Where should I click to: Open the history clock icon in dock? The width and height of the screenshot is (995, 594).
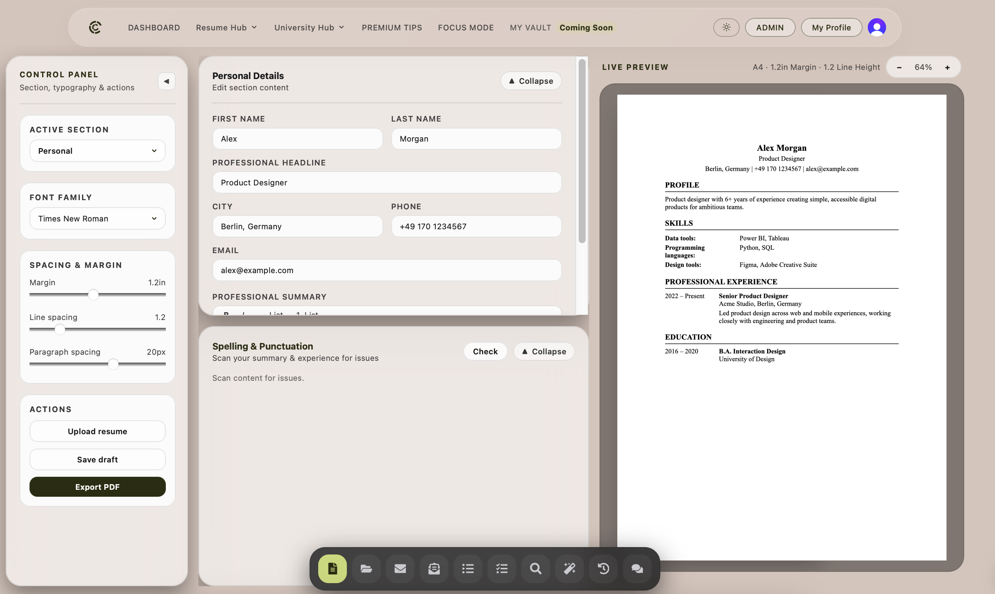pyautogui.click(x=603, y=568)
